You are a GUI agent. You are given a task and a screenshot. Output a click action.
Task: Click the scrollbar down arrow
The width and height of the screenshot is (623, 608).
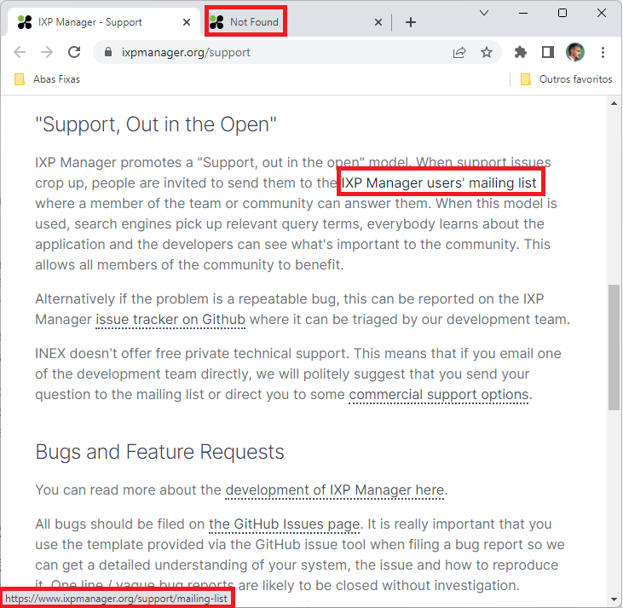point(614,599)
